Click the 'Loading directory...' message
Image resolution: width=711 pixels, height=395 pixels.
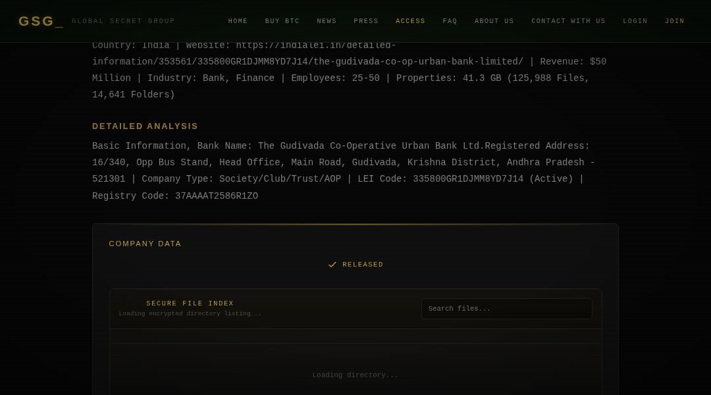[355, 375]
